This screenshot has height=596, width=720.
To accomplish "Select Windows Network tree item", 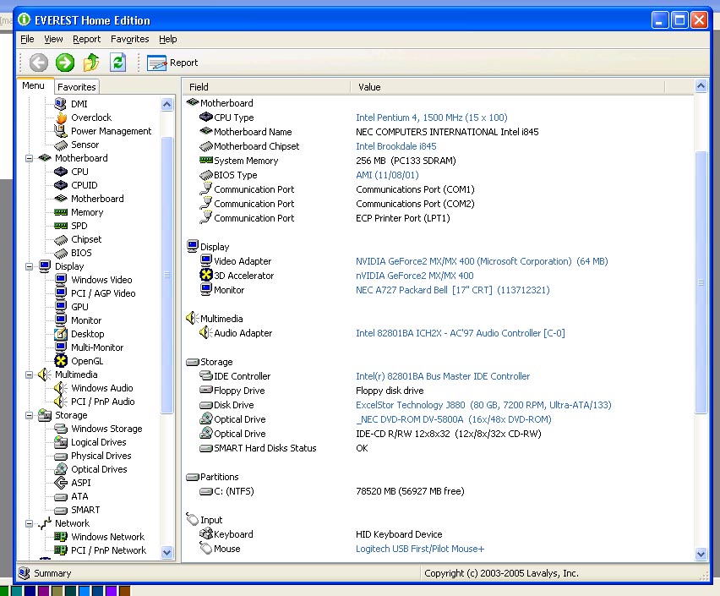I will coord(107,537).
